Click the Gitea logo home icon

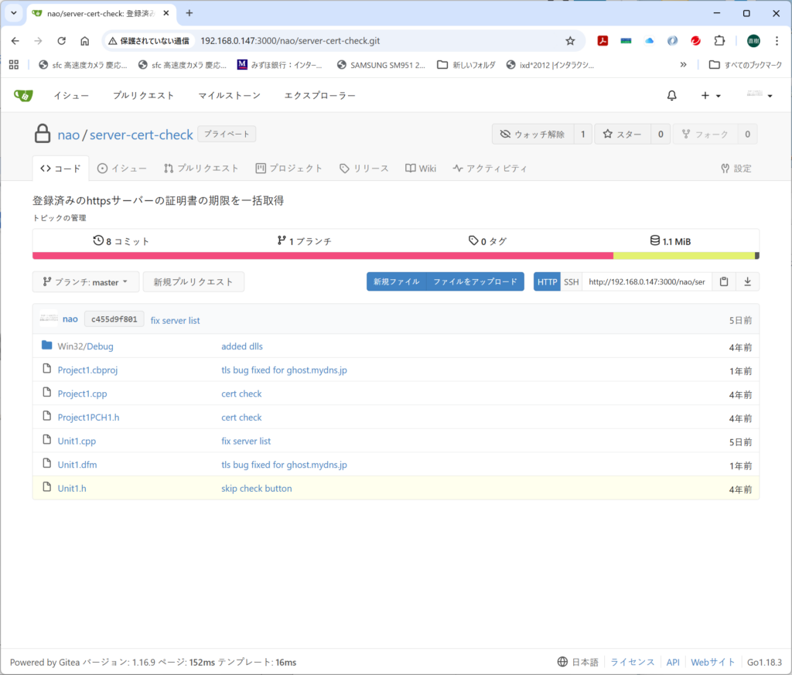click(x=23, y=95)
